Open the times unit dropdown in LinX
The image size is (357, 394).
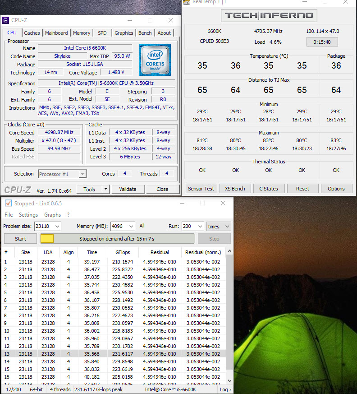pyautogui.click(x=219, y=227)
